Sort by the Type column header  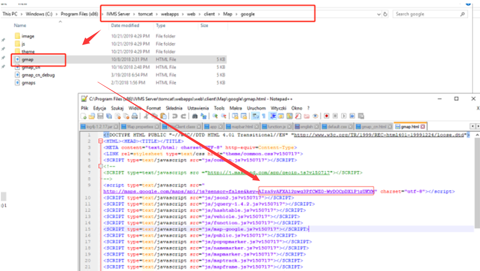pos(160,26)
